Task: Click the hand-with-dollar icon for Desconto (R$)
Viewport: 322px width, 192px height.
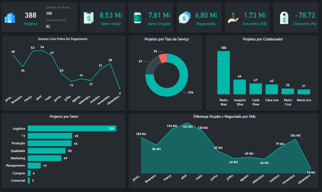Action: (x=234, y=18)
